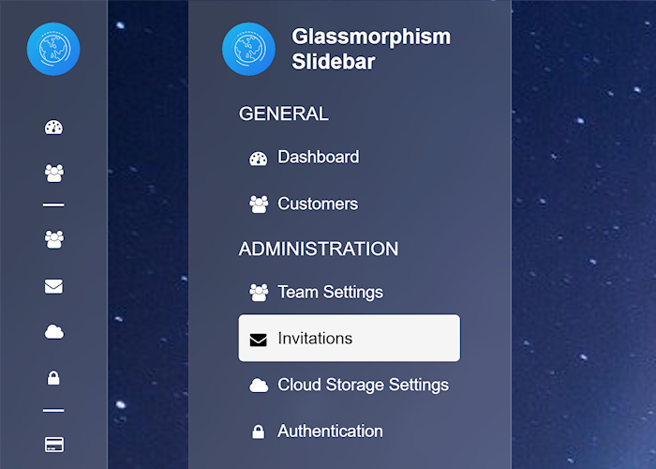The width and height of the screenshot is (656, 469).
Task: Select the cloud icon in the collapsed sidebar
Action: (53, 332)
